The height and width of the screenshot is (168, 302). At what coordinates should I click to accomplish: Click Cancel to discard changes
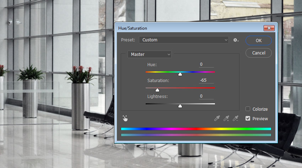pyautogui.click(x=258, y=53)
